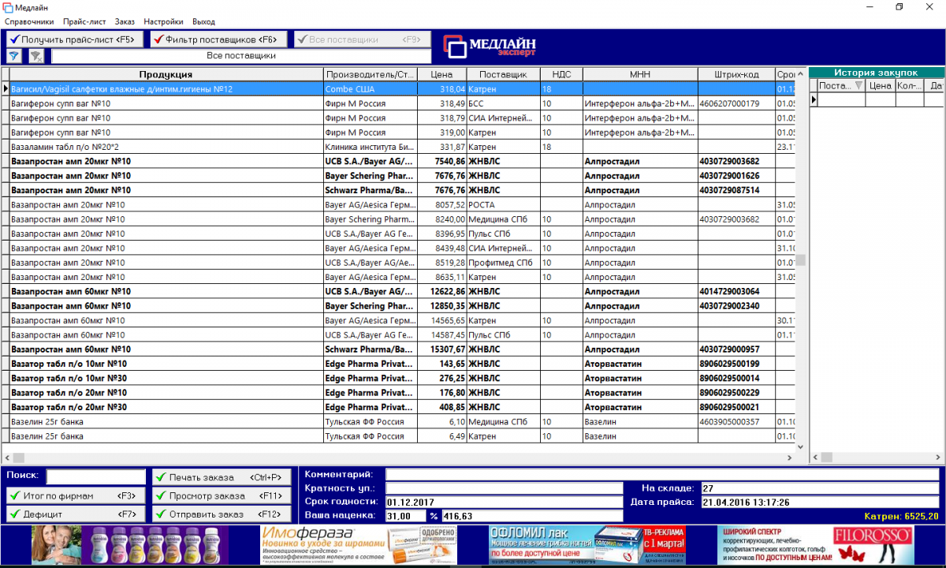Click the Все поставщики filter text field
946x568 pixels.
coord(241,56)
